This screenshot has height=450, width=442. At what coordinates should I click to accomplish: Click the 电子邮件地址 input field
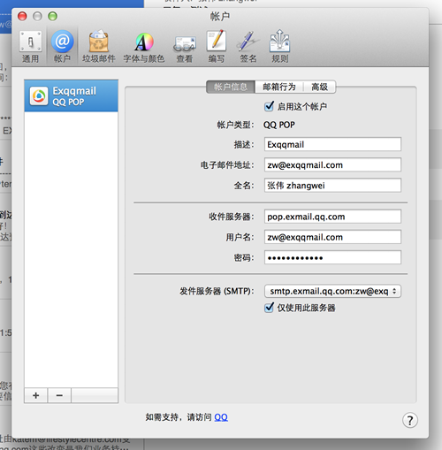[332, 164]
